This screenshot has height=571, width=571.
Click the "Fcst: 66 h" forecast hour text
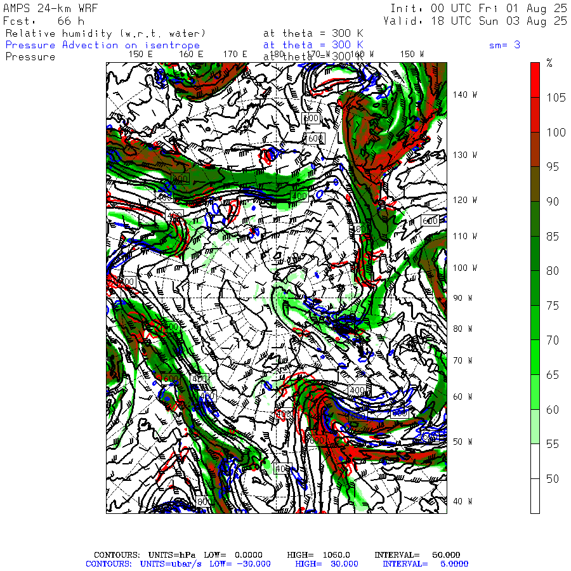(x=44, y=21)
